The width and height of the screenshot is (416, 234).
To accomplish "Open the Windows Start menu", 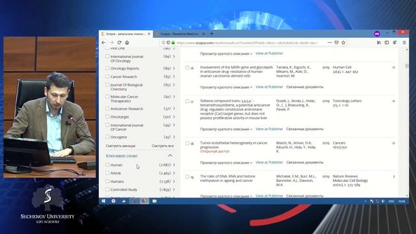I will (103, 201).
